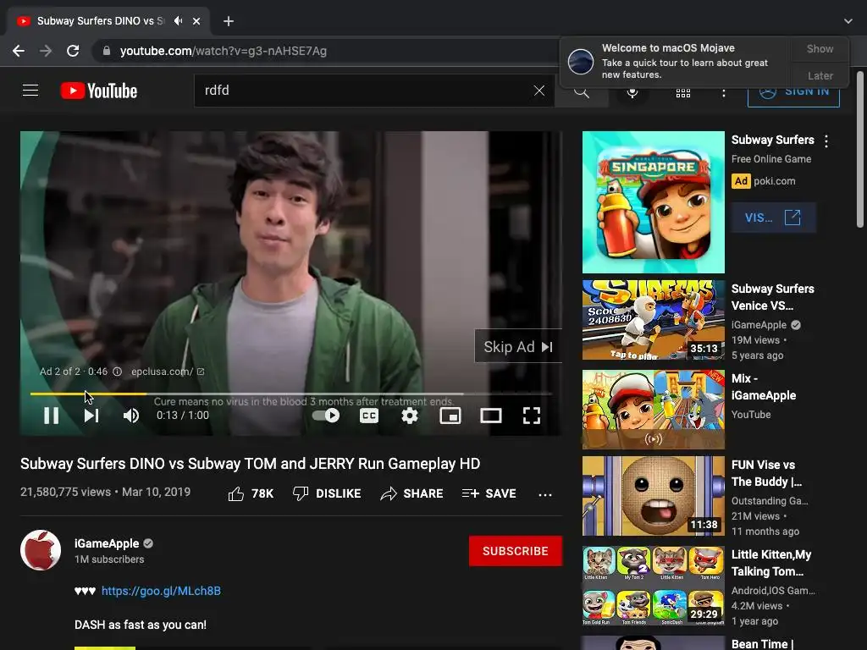The height and width of the screenshot is (650, 867).
Task: Open iGameApple channel avatar
Action: 41,550
